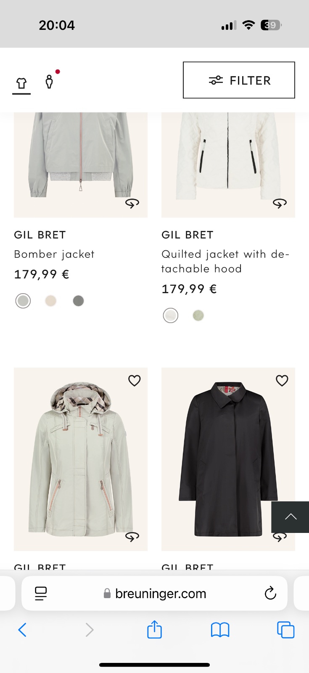The width and height of the screenshot is (309, 673).
Task: Open Safari bookmarks
Action: (220, 630)
